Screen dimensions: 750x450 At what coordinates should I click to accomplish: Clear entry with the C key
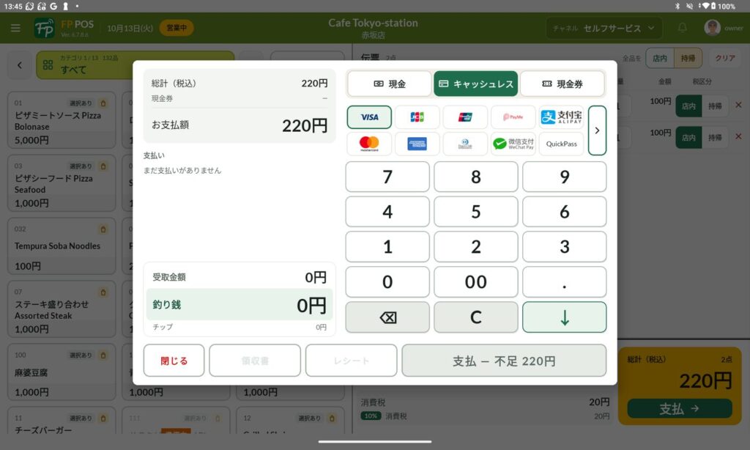[476, 317]
